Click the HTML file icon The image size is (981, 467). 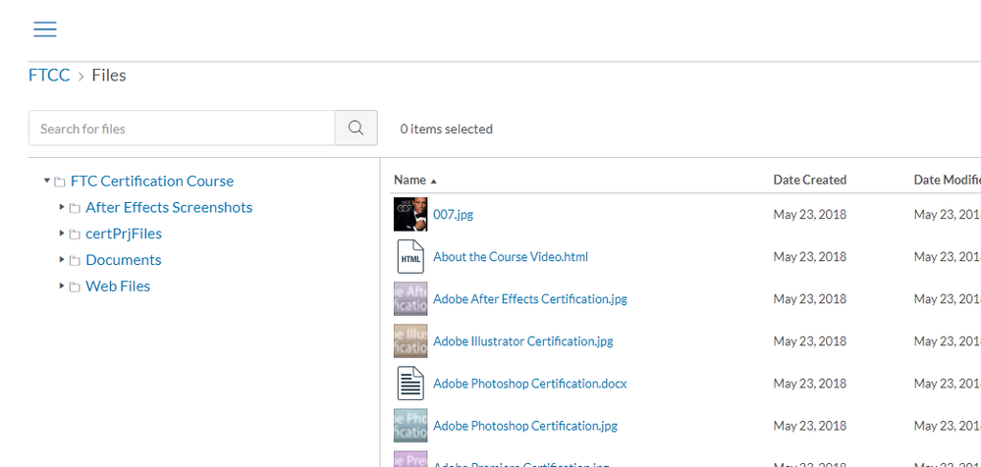click(x=409, y=257)
